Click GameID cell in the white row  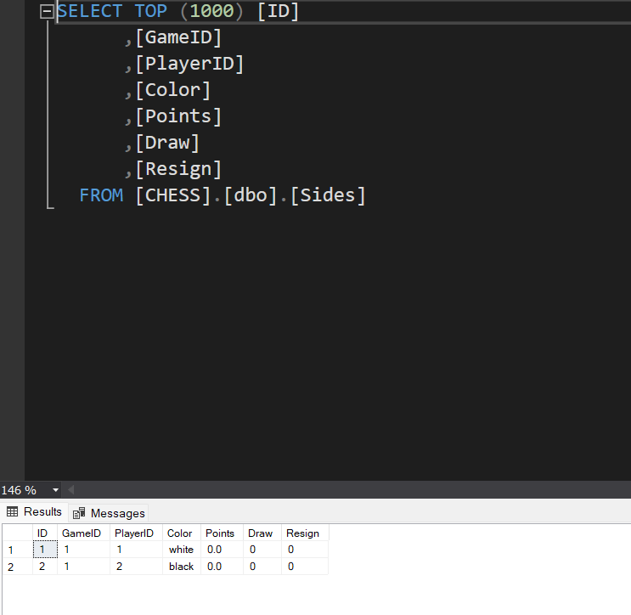coord(83,550)
